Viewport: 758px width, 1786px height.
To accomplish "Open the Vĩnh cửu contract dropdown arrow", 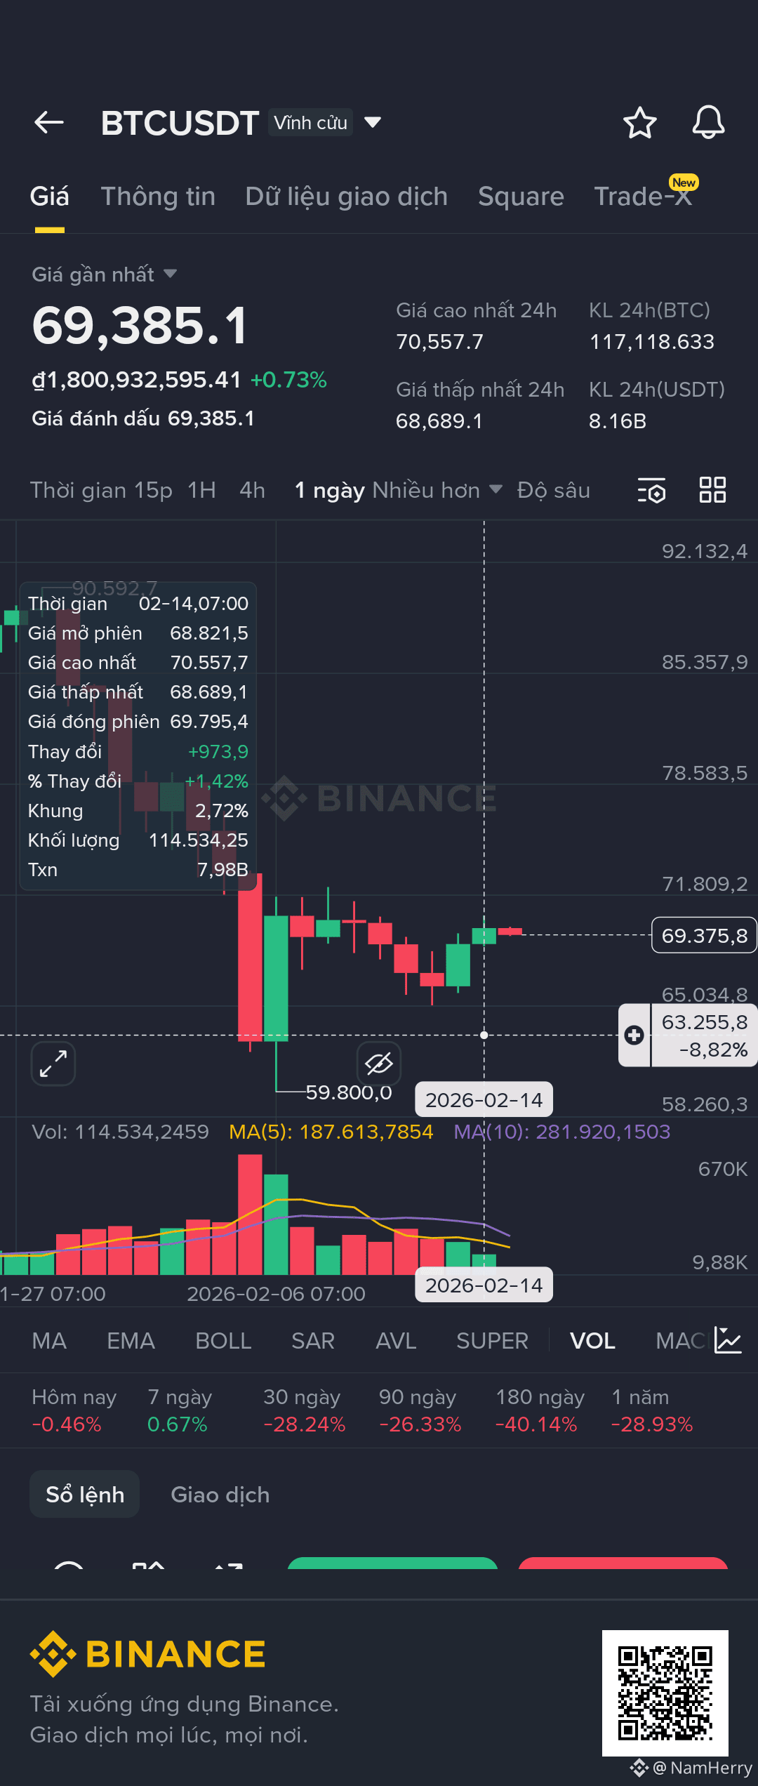I will [373, 123].
